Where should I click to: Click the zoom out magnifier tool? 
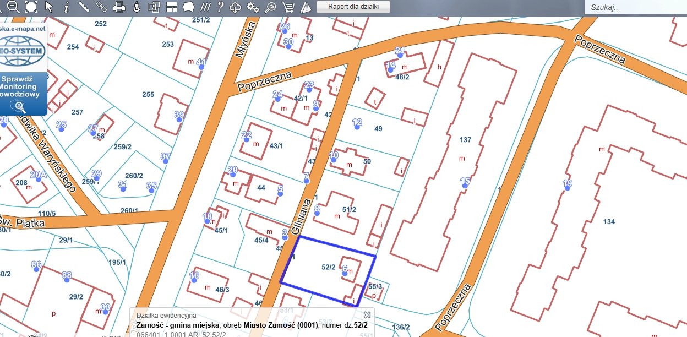pyautogui.click(x=13, y=7)
